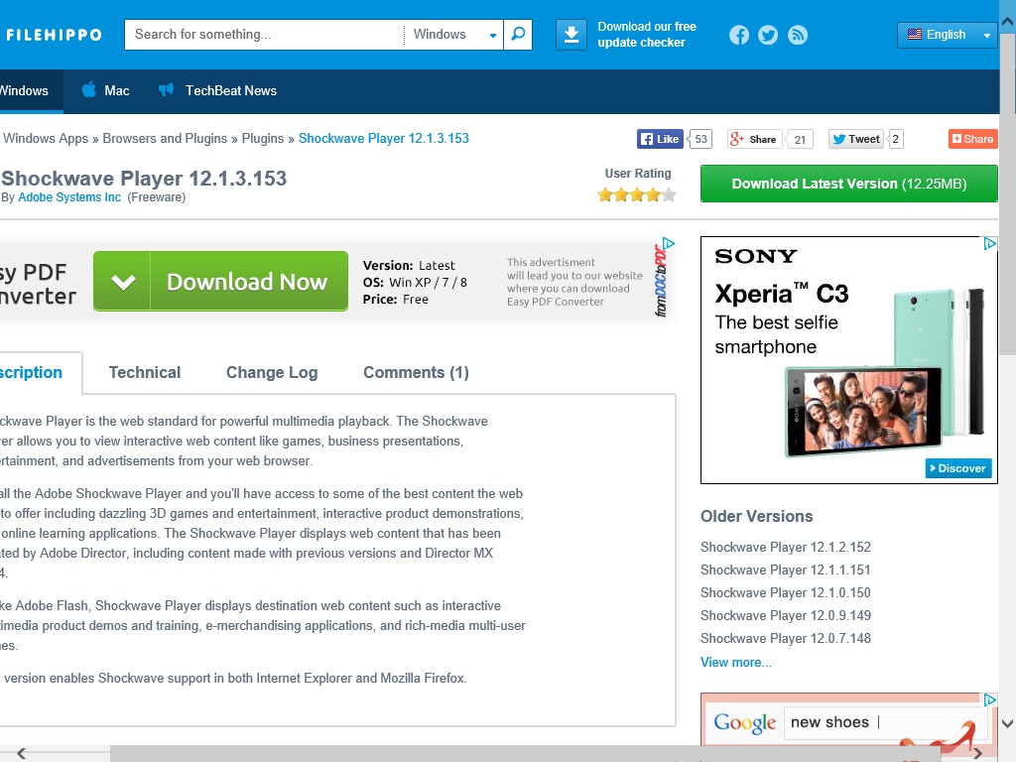Open Shockwave Player 12.0.9.149 version

786,615
